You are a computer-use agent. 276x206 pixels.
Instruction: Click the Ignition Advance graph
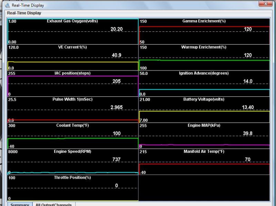coord(204,84)
